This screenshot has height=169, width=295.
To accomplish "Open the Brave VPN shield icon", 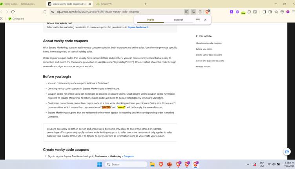I will pos(282,12).
